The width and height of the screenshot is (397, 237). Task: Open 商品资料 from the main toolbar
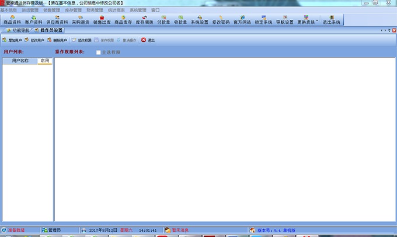click(12, 20)
